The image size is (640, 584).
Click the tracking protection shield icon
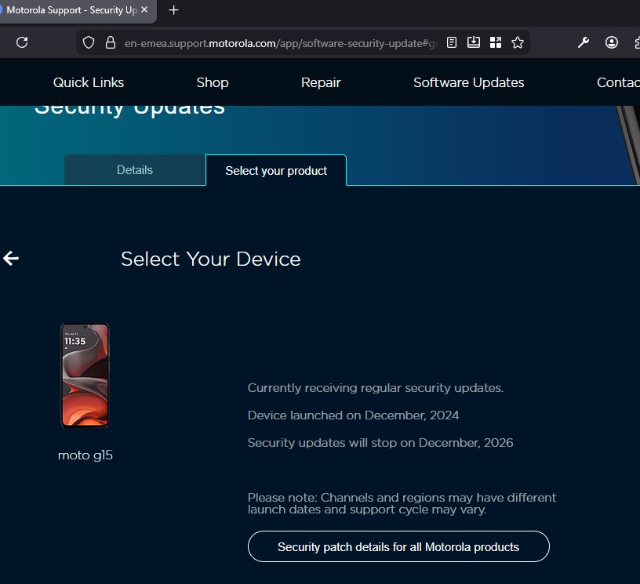(x=89, y=42)
